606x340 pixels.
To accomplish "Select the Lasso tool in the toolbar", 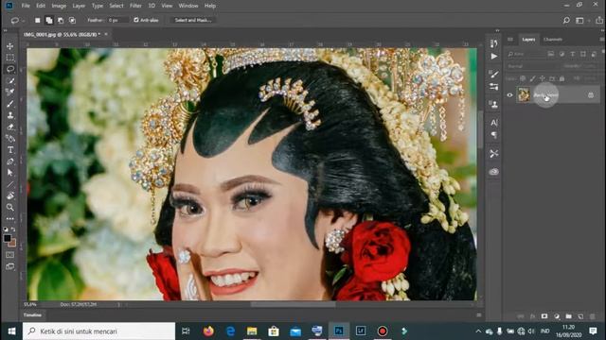I will (x=10, y=69).
